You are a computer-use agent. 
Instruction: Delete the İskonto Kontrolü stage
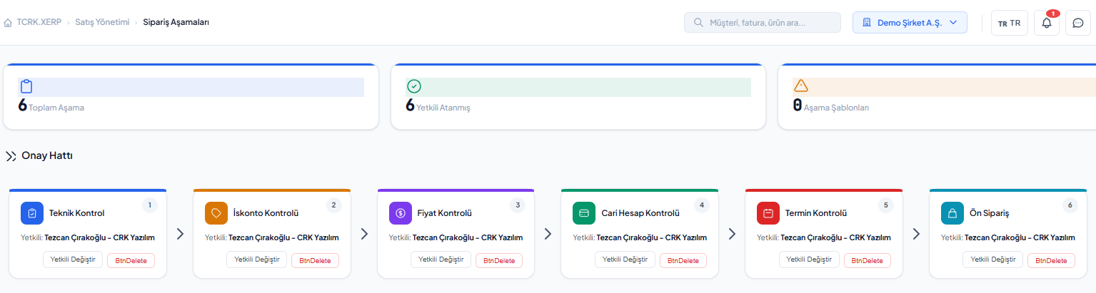pyautogui.click(x=315, y=260)
